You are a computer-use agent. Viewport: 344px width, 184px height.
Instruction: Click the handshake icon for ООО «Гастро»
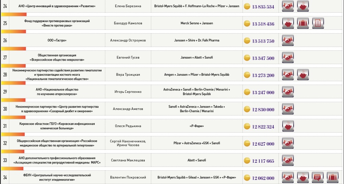coord(287,40)
